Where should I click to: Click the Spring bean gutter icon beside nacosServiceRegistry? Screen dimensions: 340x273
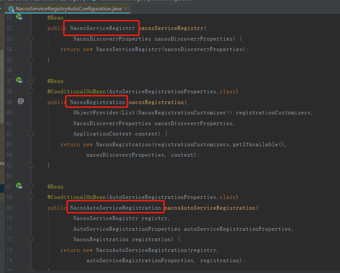coord(19,18)
